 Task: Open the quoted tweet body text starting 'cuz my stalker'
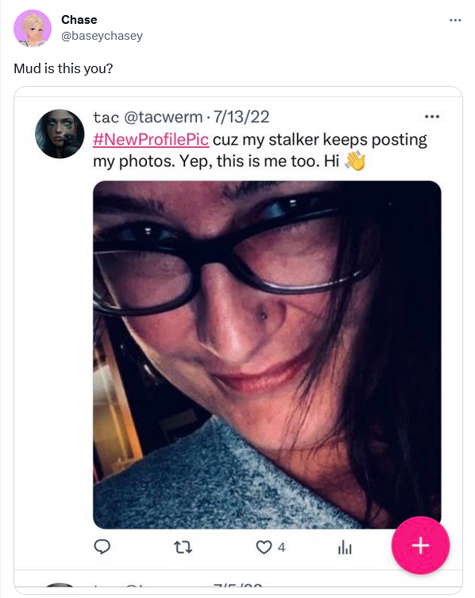pyautogui.click(x=260, y=150)
